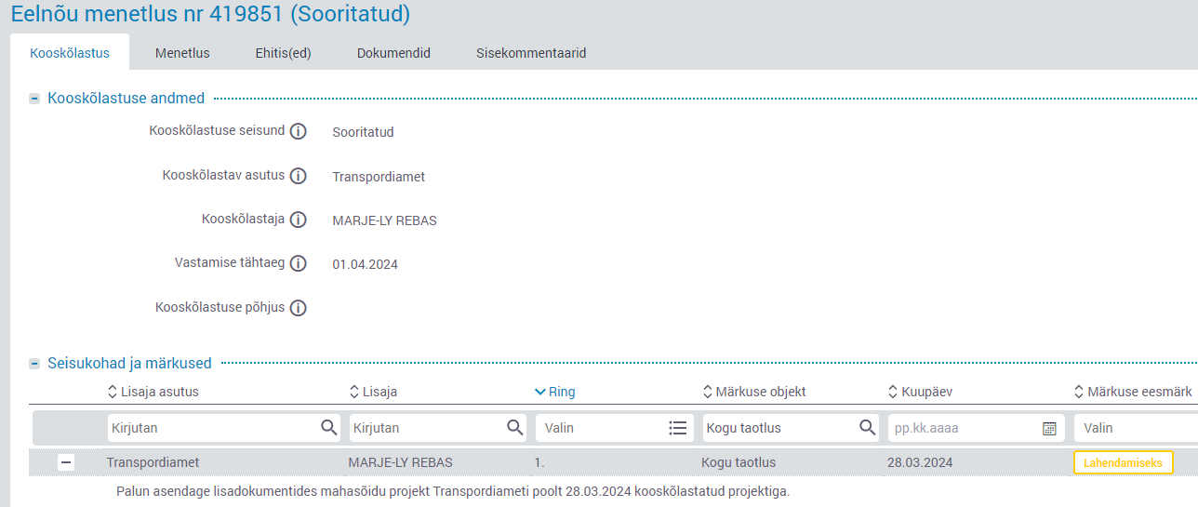Sort by Ring column
This screenshot has width=1198, height=507.
click(x=555, y=392)
